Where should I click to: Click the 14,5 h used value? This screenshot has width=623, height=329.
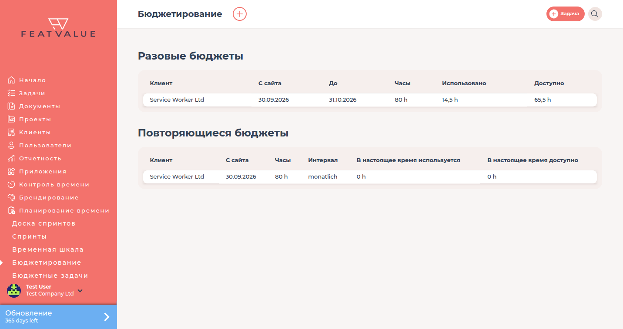(x=450, y=100)
